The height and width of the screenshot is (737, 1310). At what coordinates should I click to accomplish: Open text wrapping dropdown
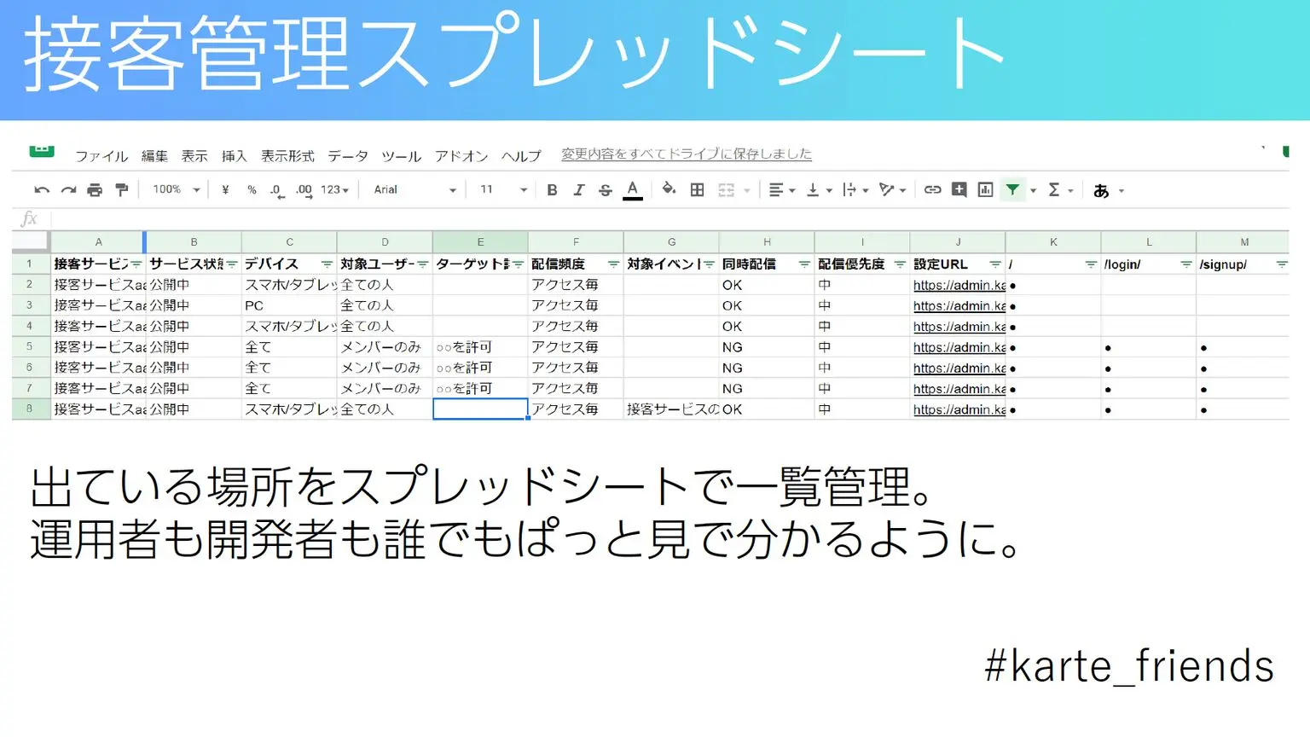[x=855, y=189]
